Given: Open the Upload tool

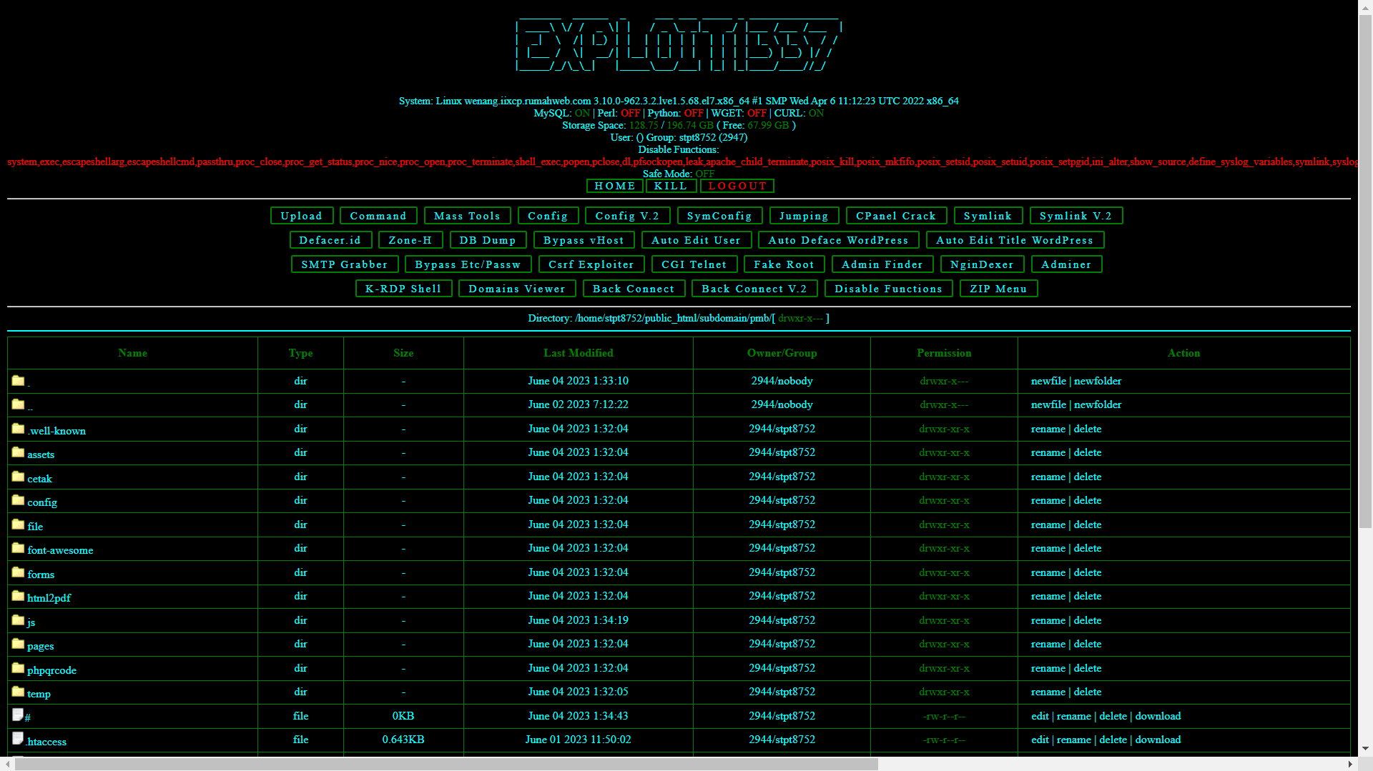Looking at the screenshot, I should [301, 216].
